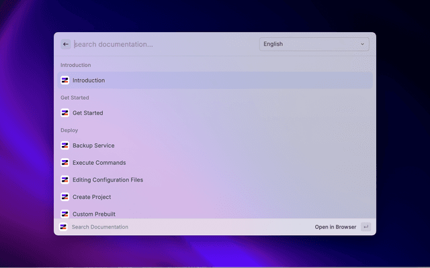This screenshot has width=430, height=268.
Task: Click the chevron in the language selector
Action: point(362,44)
